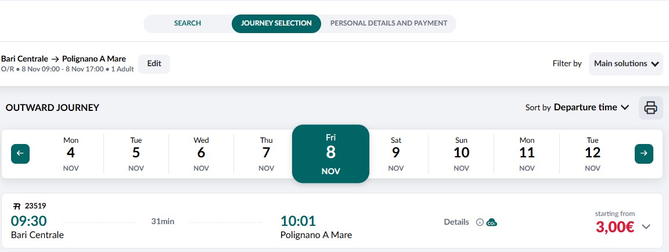The height and width of the screenshot is (252, 669).
Task: Click the CO2 emissions cloud icon
Action: 491,222
